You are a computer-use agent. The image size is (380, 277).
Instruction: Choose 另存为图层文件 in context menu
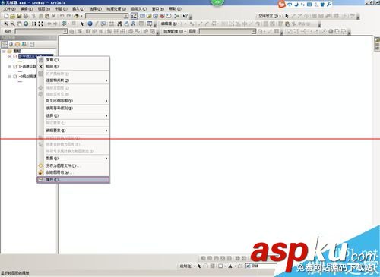tap(74, 166)
